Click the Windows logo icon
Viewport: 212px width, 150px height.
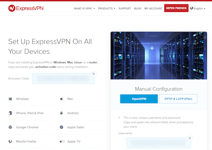(x=10, y=99)
